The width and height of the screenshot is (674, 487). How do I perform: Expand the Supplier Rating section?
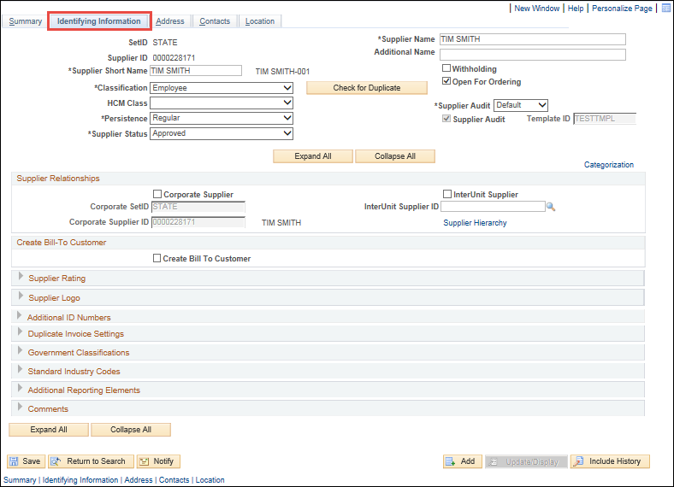21,277
